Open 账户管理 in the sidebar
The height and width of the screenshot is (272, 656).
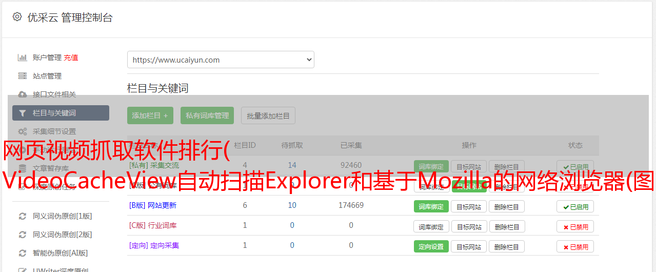click(x=47, y=57)
